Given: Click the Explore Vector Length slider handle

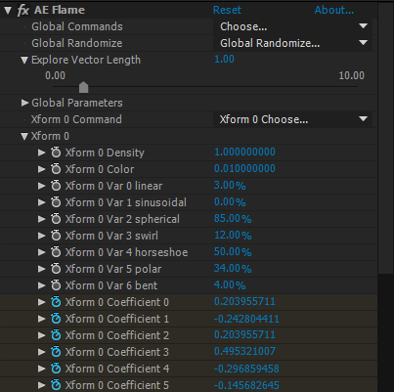Looking at the screenshot, I should [x=84, y=87].
